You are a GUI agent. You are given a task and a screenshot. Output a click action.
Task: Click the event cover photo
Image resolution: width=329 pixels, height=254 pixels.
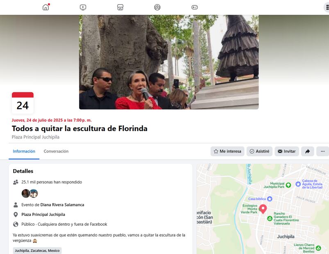tap(168, 62)
